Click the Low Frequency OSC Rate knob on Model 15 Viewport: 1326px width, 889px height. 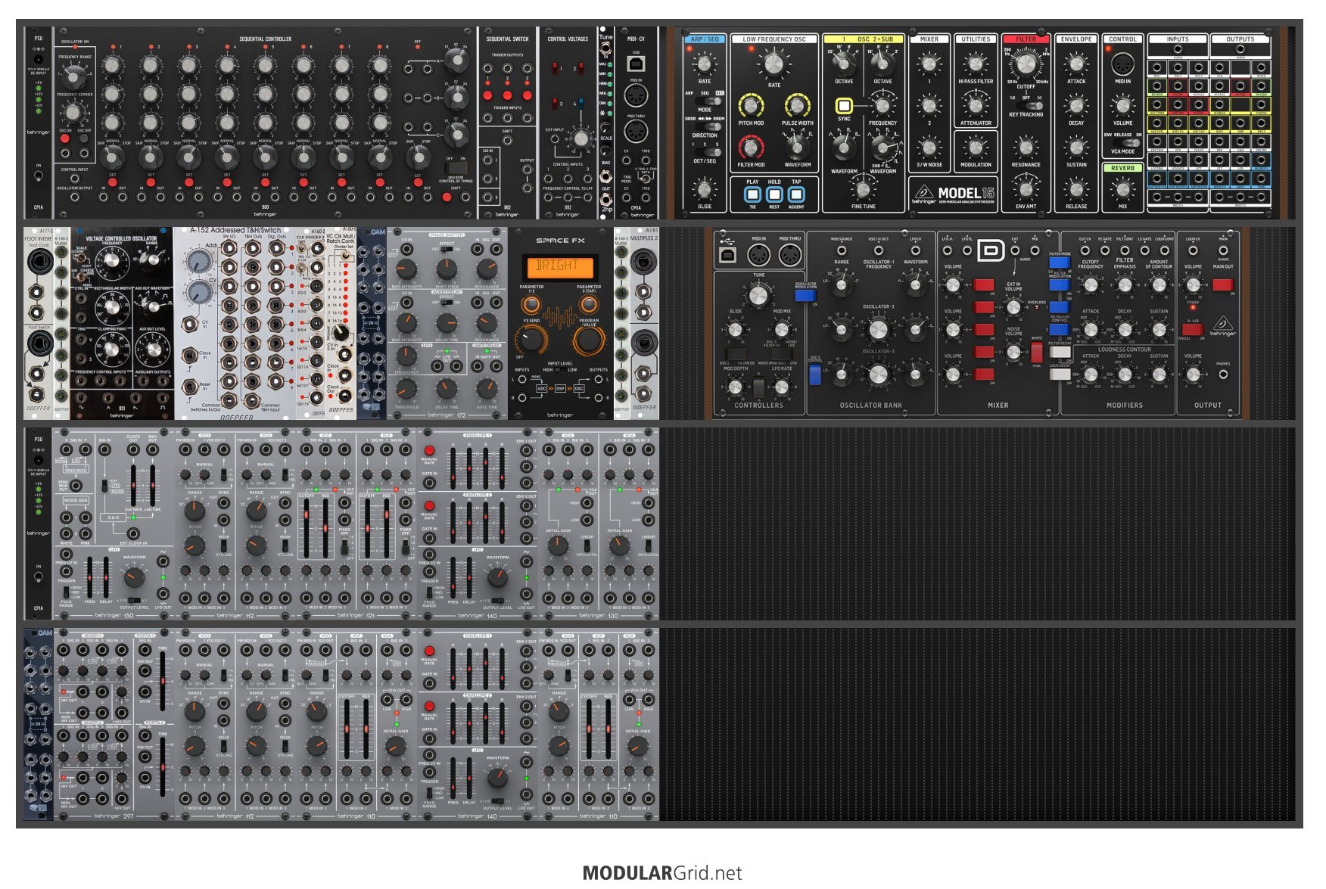773,64
